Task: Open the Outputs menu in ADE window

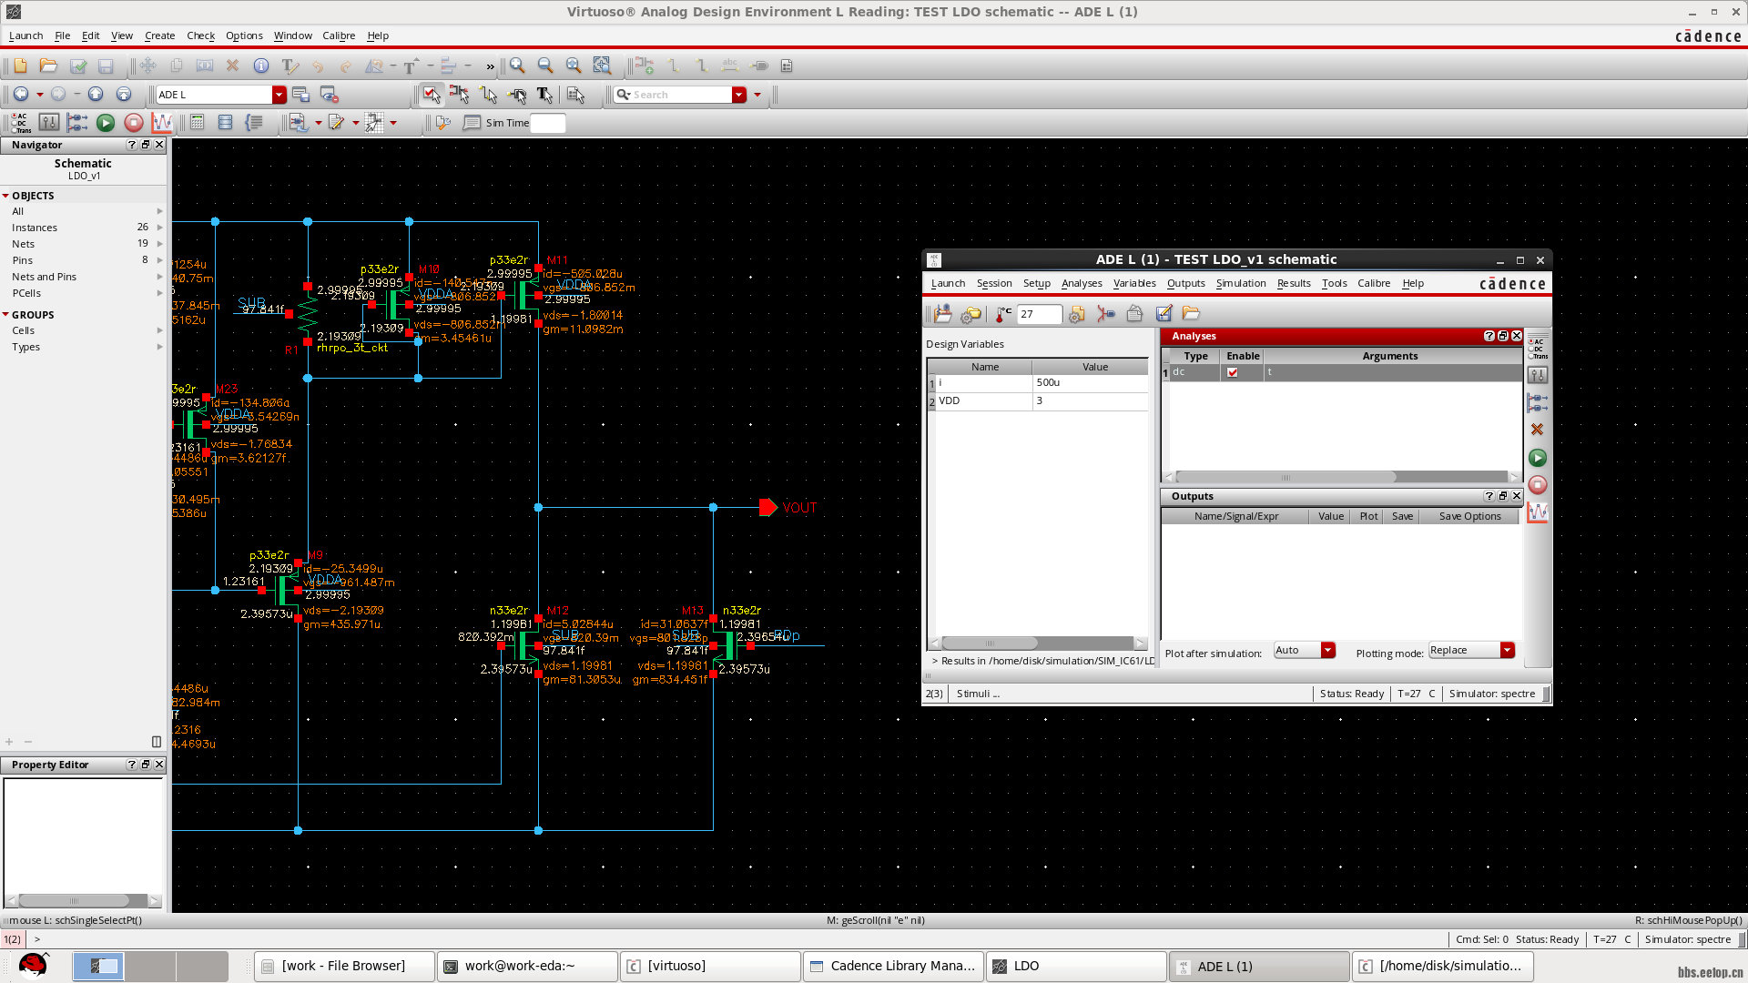Action: 1185,283
